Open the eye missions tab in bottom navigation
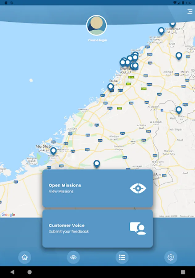The height and width of the screenshot is (278, 195). click(x=73, y=257)
